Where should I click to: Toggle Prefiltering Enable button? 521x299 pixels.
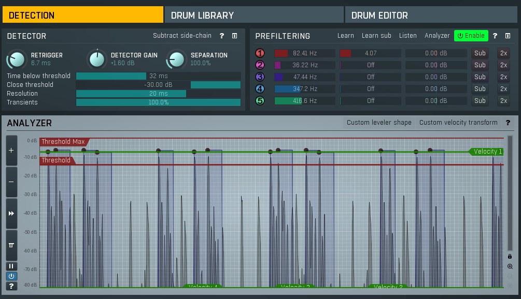tap(471, 36)
